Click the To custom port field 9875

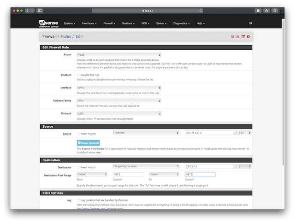(x=200, y=175)
